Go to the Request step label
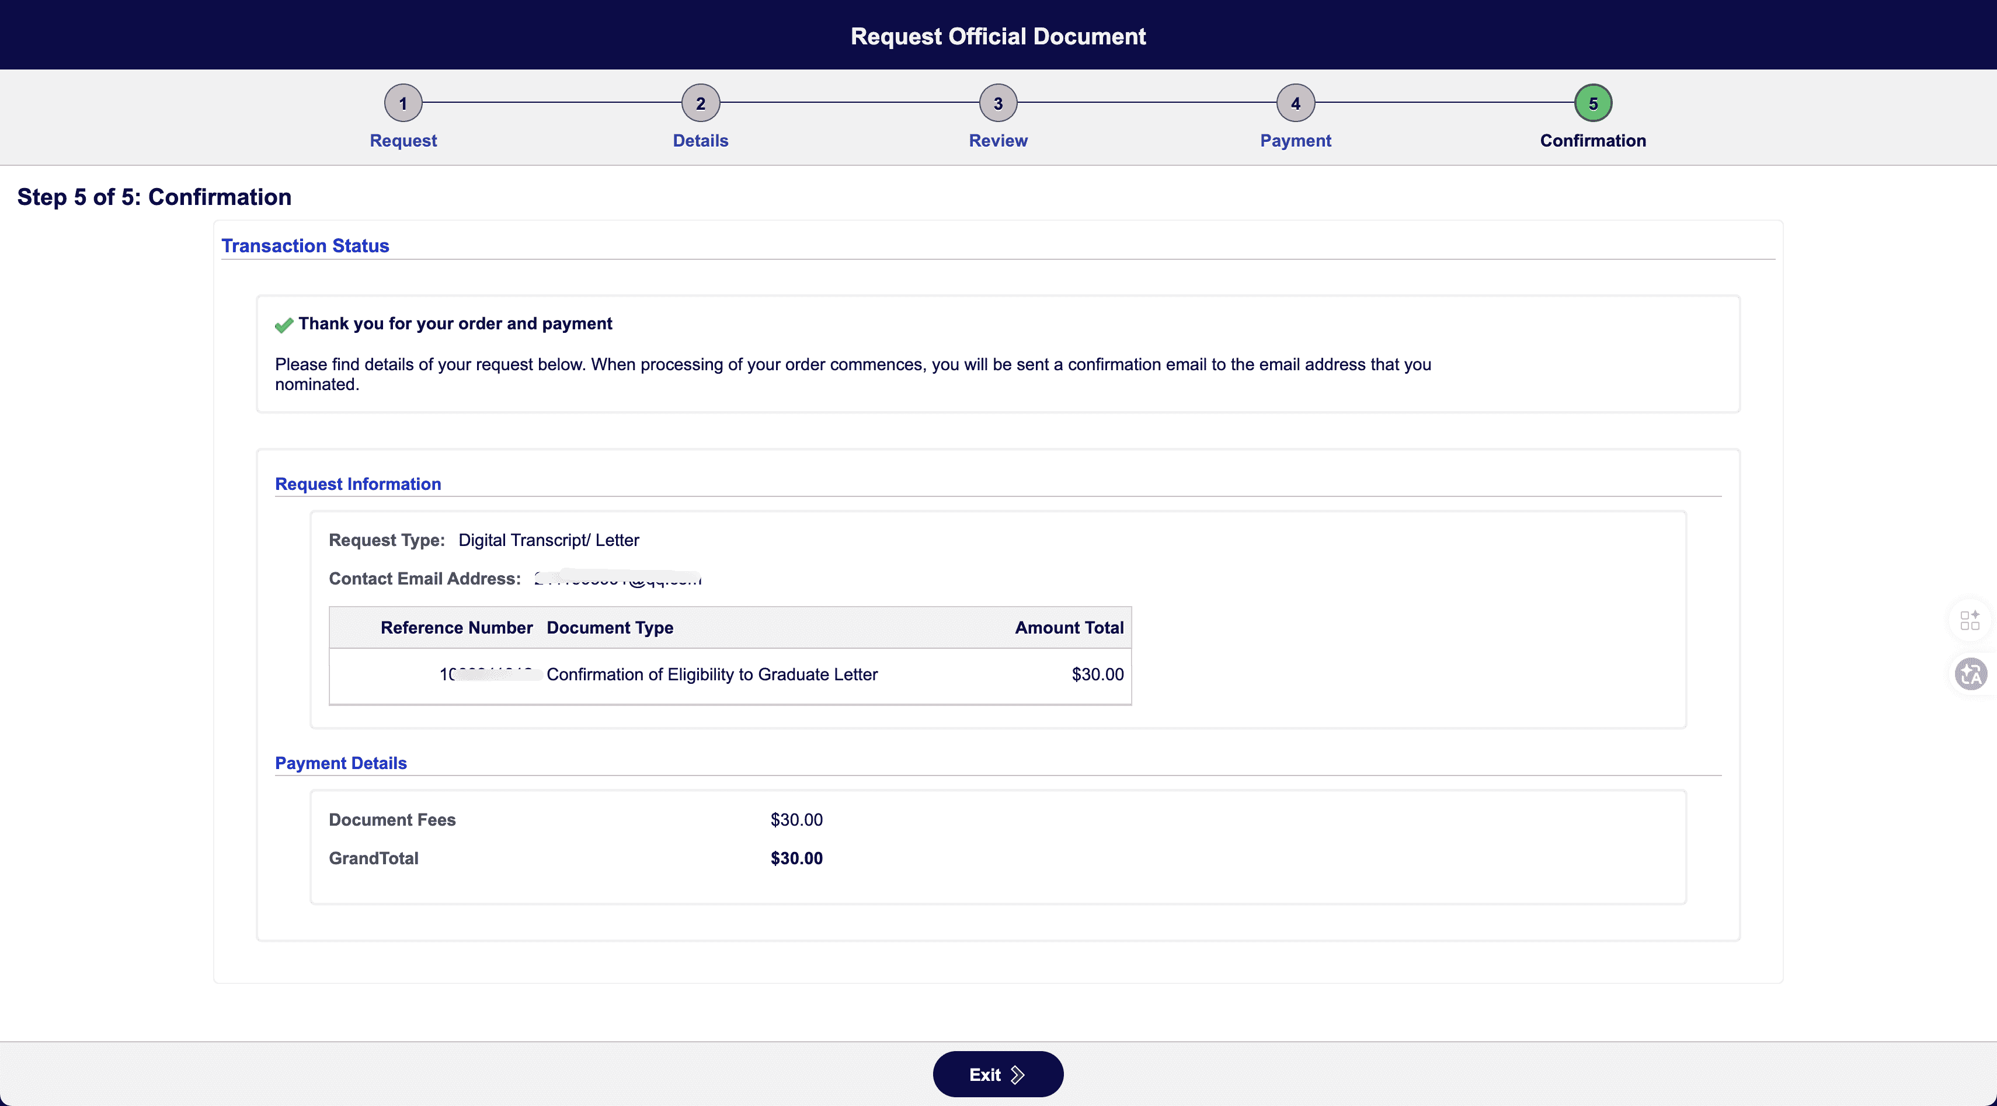 tap(403, 140)
